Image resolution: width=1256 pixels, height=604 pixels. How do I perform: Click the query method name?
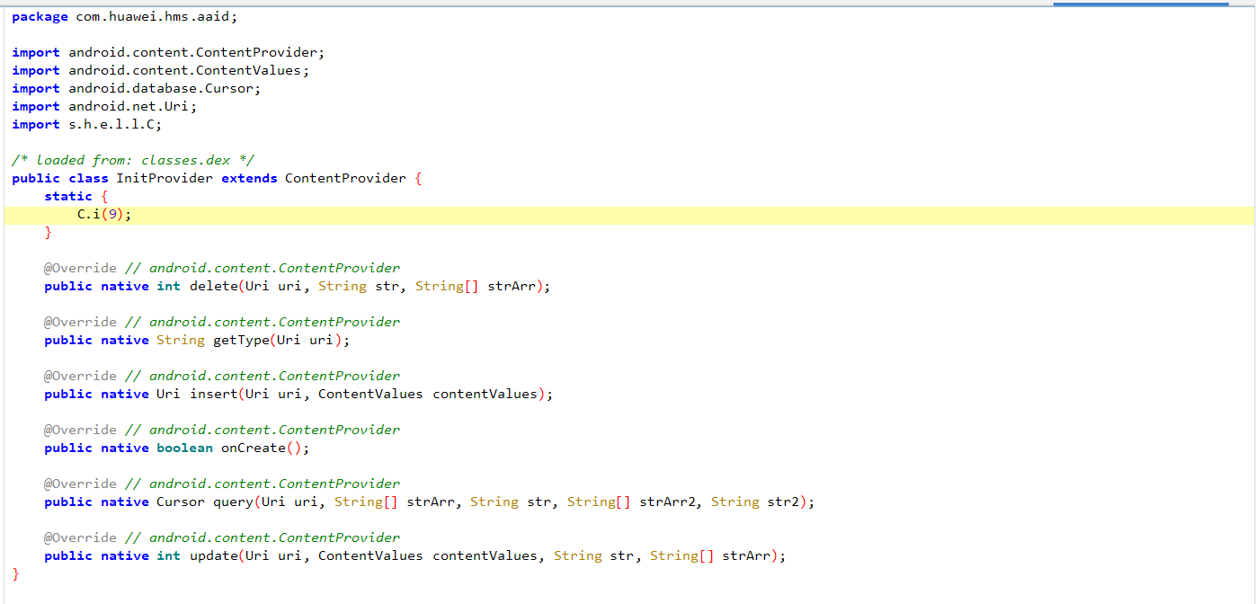[233, 502]
